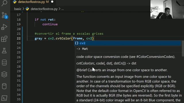Open the stacked layers view icon
Screen dimensions: 184x103
[x=4, y=74]
